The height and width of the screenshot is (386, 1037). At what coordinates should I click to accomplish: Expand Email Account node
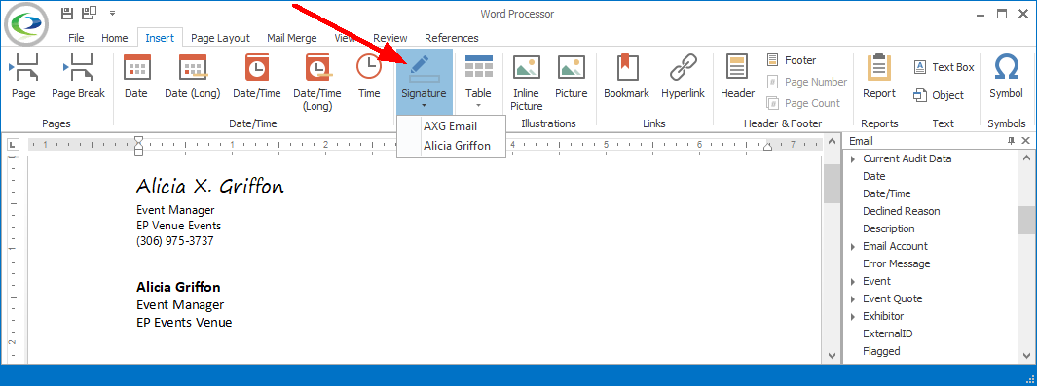pos(853,246)
